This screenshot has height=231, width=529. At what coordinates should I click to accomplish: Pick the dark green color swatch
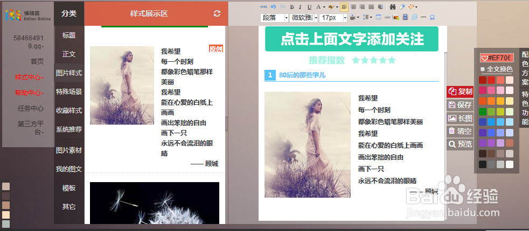[483, 111]
